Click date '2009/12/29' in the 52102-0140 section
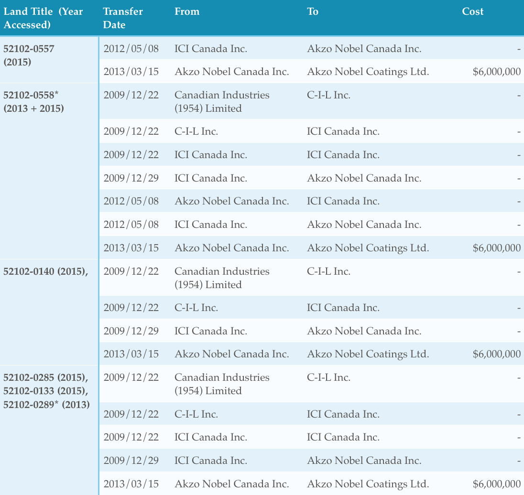 tap(131, 331)
